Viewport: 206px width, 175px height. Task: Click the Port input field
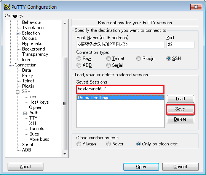pos(180,45)
